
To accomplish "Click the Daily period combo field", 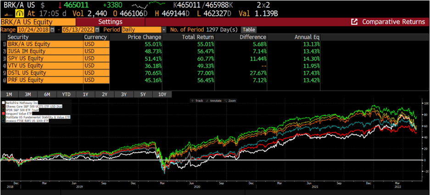I will [142, 30].
